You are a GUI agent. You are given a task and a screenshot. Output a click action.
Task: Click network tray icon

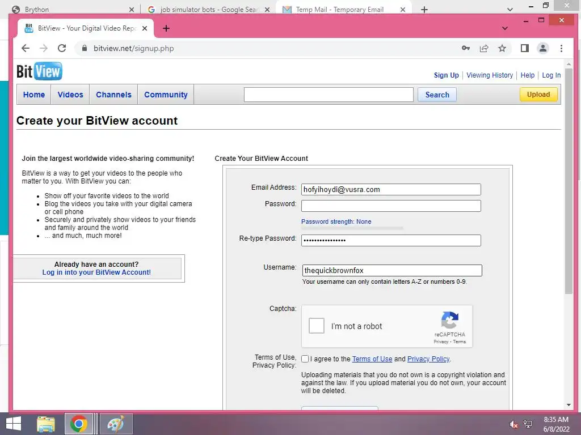coord(528,424)
